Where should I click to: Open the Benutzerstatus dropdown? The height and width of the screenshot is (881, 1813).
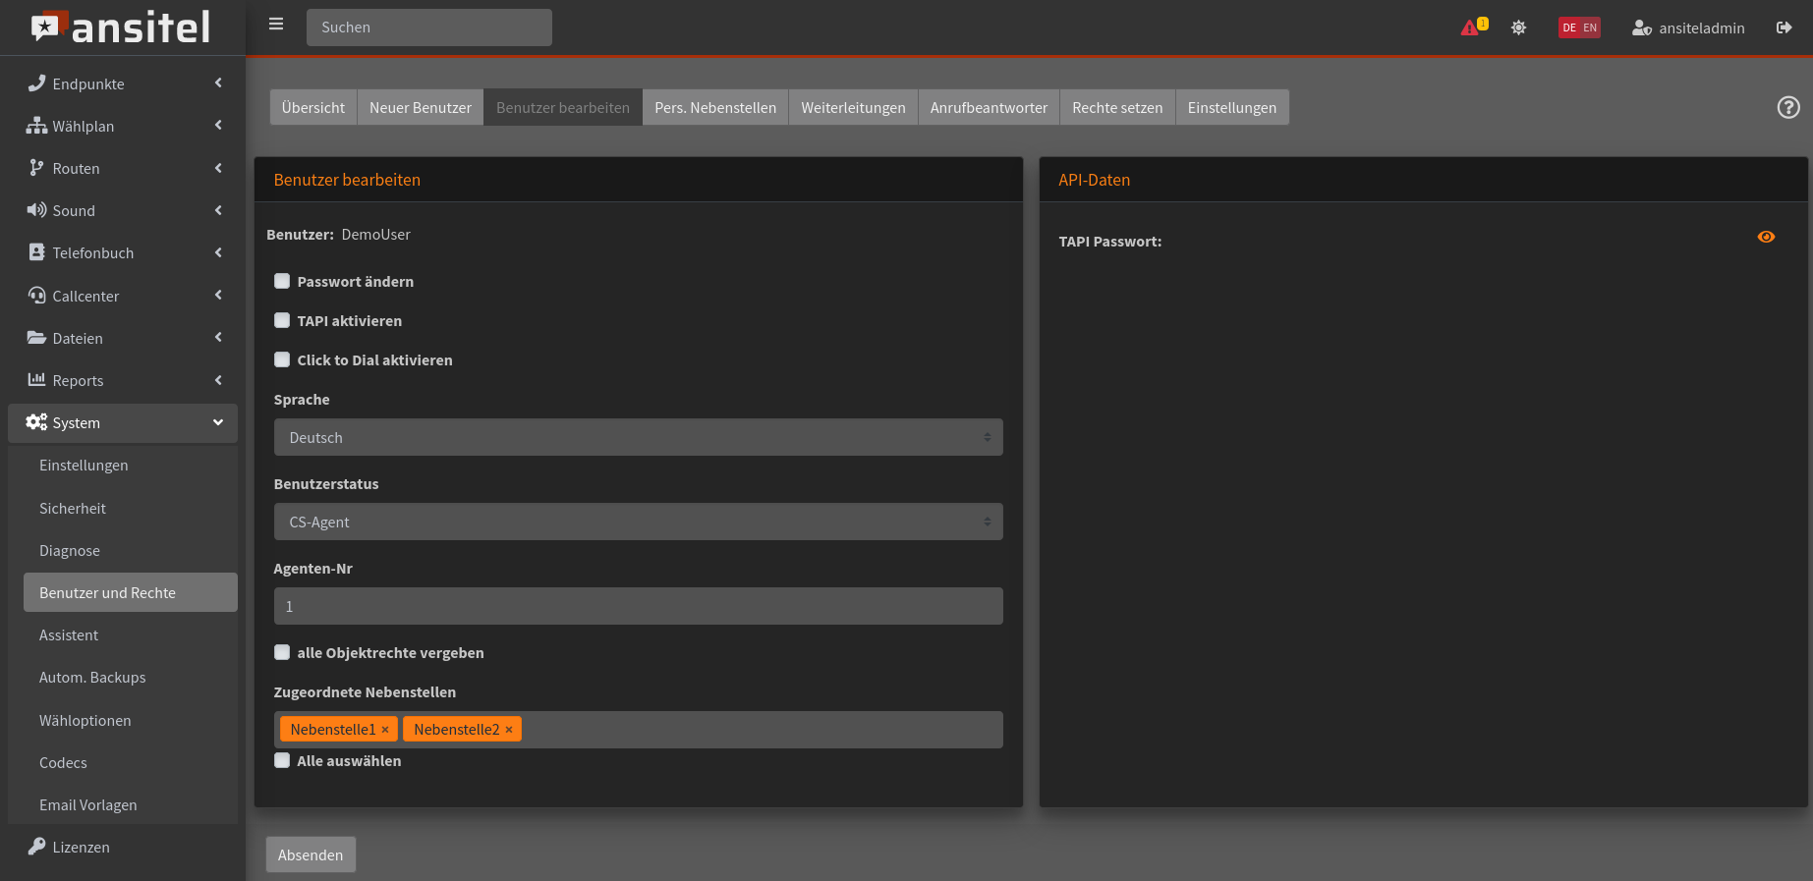tap(638, 523)
